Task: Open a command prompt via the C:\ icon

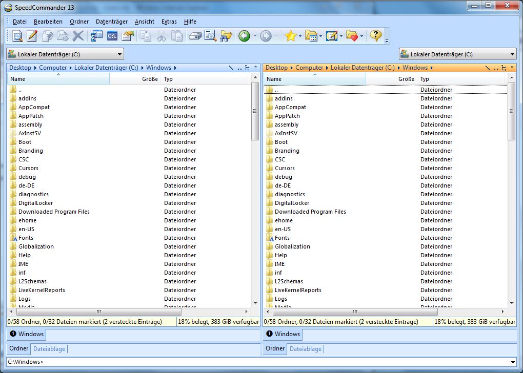Action: tap(112, 36)
